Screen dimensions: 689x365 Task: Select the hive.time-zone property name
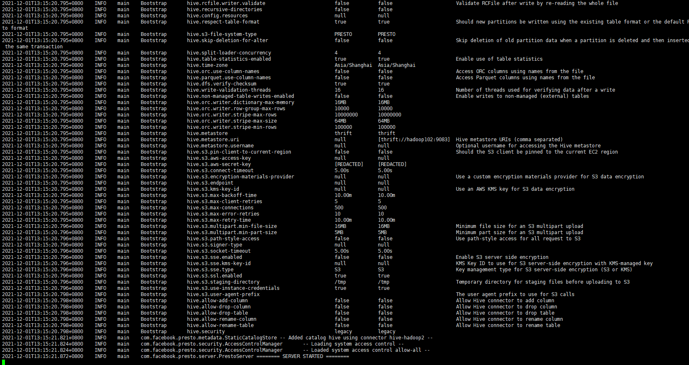pos(207,65)
